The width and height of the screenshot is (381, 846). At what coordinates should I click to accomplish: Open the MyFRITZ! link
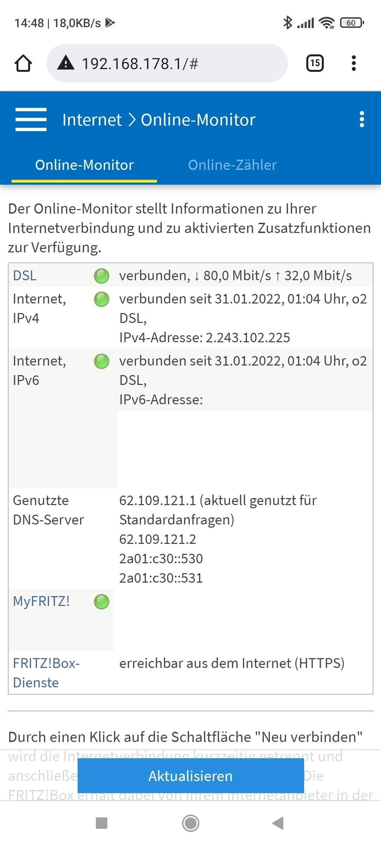41,601
